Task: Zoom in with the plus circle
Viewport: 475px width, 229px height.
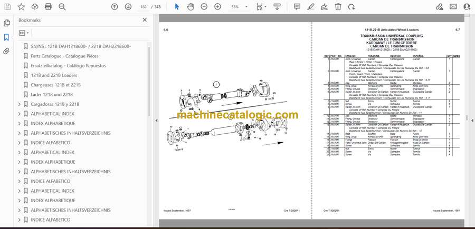Action: [x=218, y=7]
